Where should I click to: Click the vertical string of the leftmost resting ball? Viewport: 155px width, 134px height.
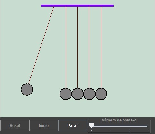(66, 47)
